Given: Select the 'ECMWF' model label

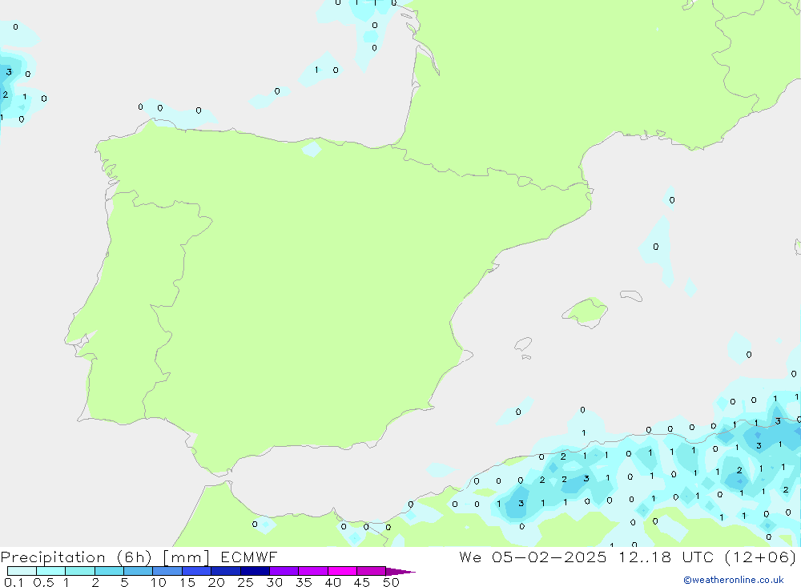Looking at the screenshot, I should (x=249, y=557).
